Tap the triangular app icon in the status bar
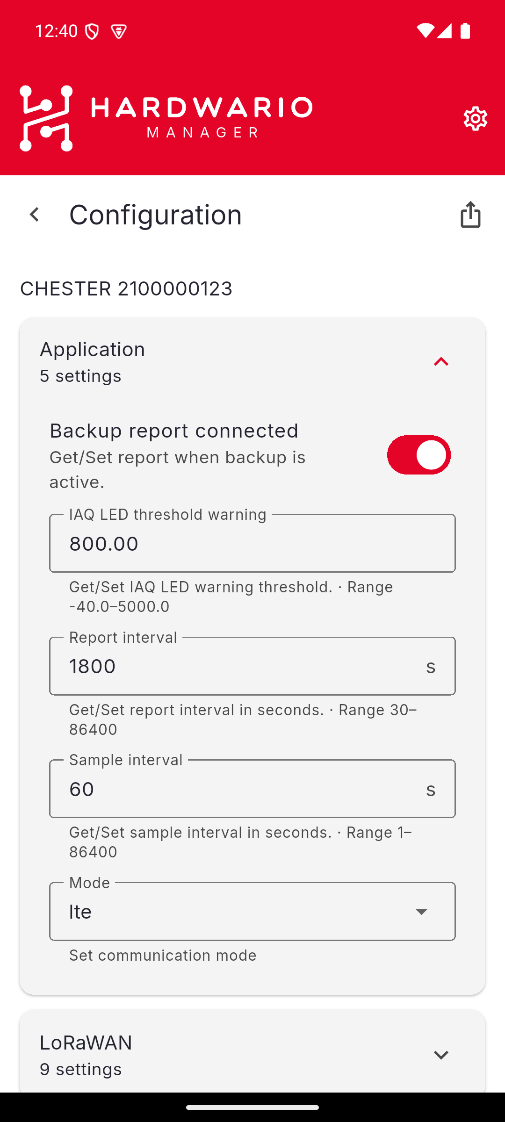Screen dimensions: 505x1122 click(x=119, y=31)
